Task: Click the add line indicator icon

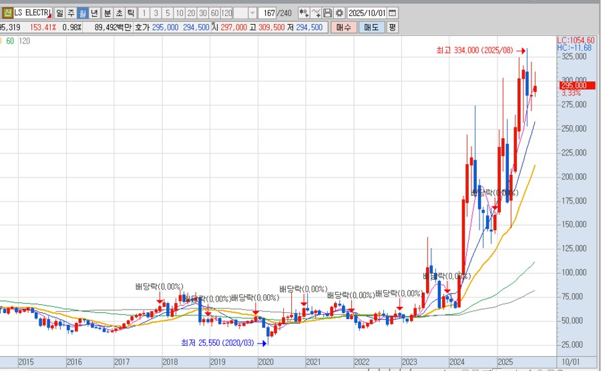Action: point(316,13)
